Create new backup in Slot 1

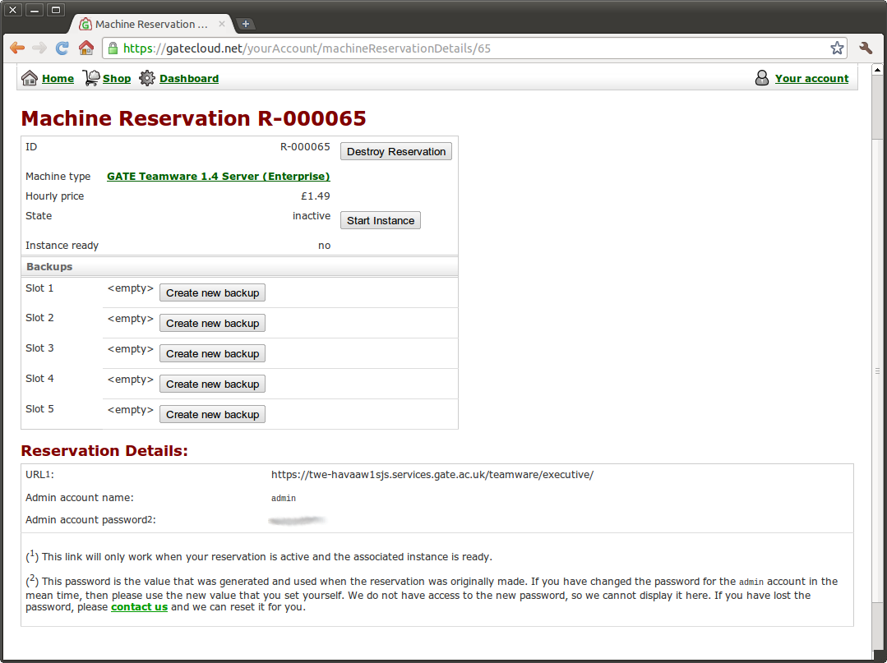[213, 292]
